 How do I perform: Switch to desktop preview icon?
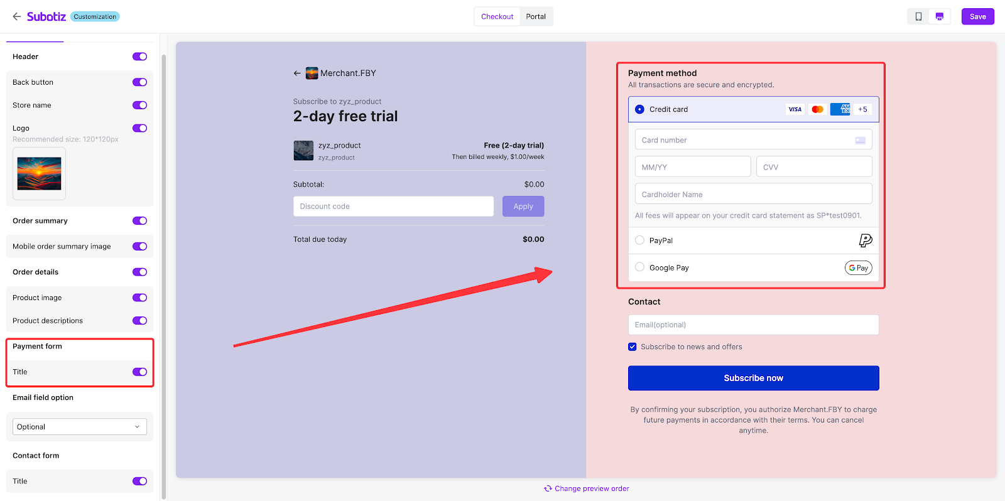click(x=939, y=16)
